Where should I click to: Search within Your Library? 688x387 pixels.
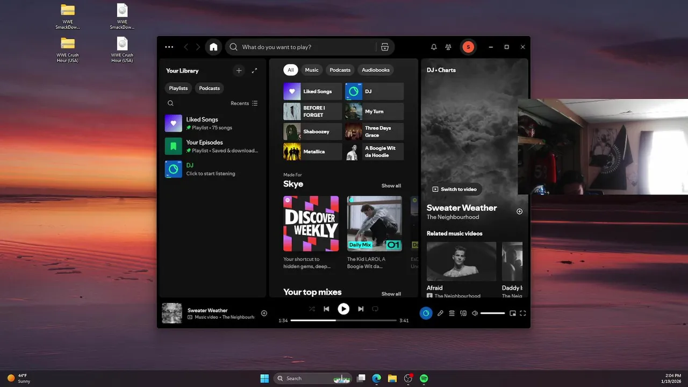[170, 103]
